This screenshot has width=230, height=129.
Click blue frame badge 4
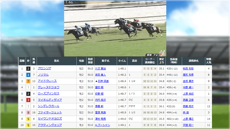(x=28, y=75)
